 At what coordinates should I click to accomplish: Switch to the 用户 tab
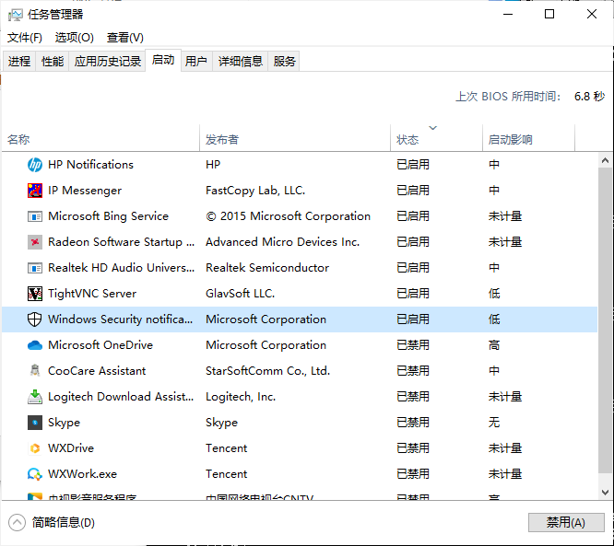196,62
